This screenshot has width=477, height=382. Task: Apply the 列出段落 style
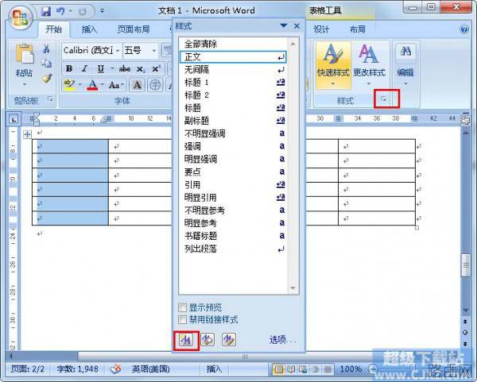point(233,249)
